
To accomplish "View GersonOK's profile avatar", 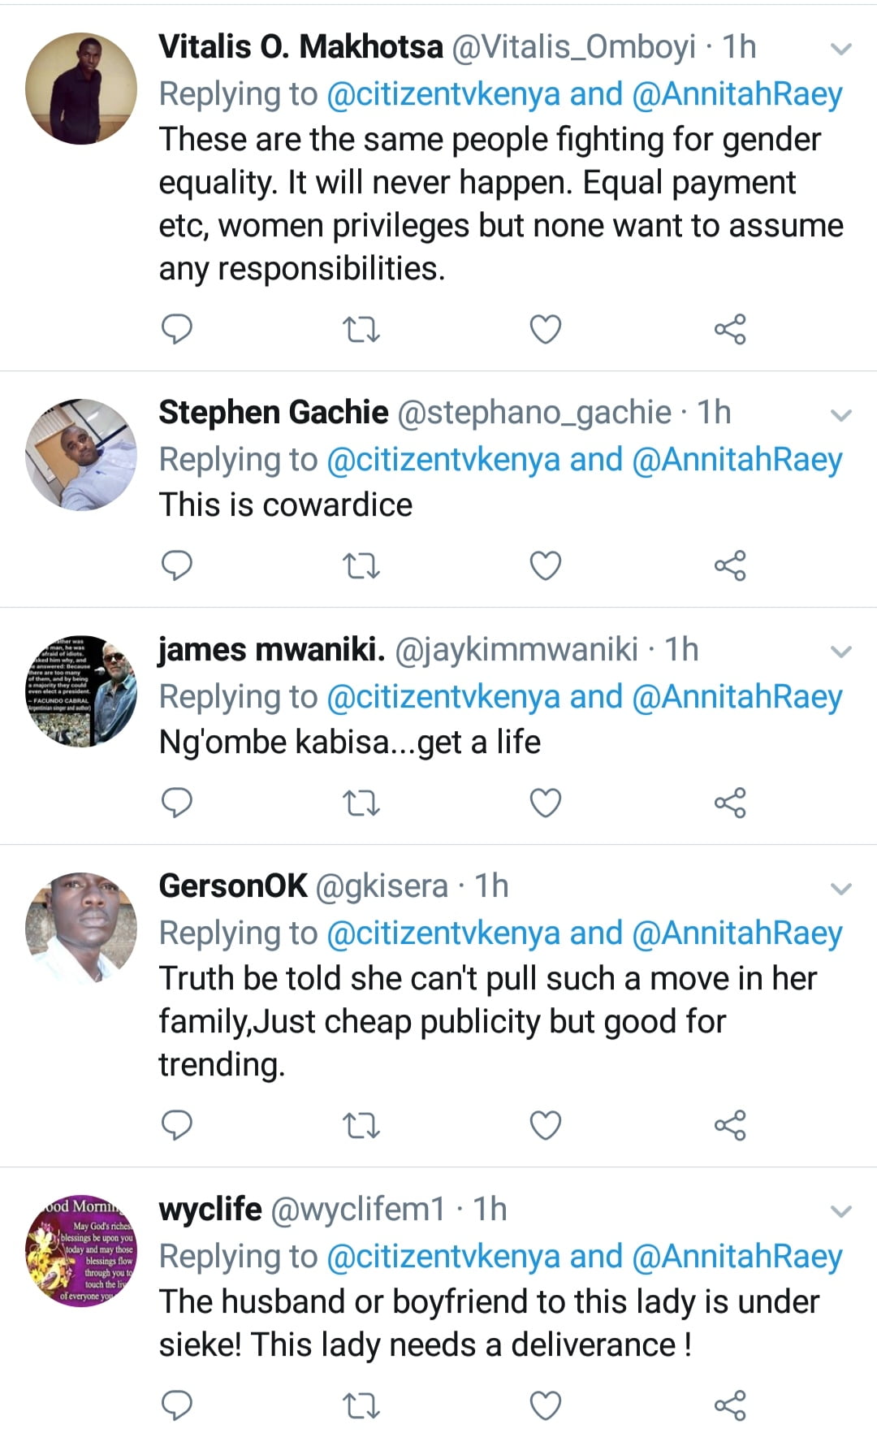I will [x=81, y=928].
